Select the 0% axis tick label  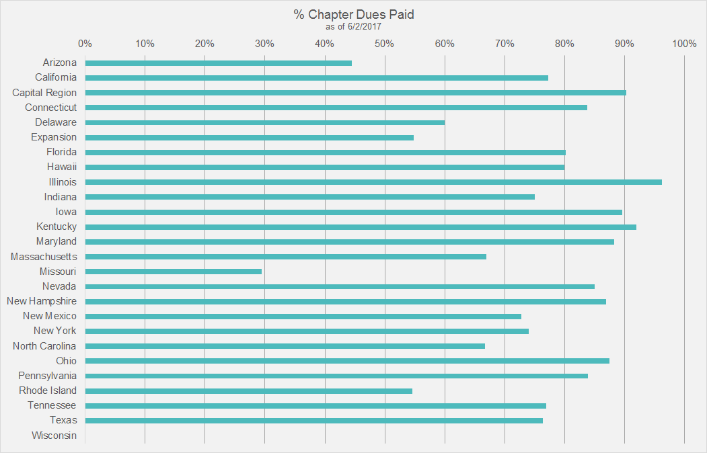[85, 44]
